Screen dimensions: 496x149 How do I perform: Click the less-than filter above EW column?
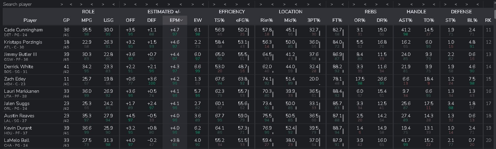202,4
